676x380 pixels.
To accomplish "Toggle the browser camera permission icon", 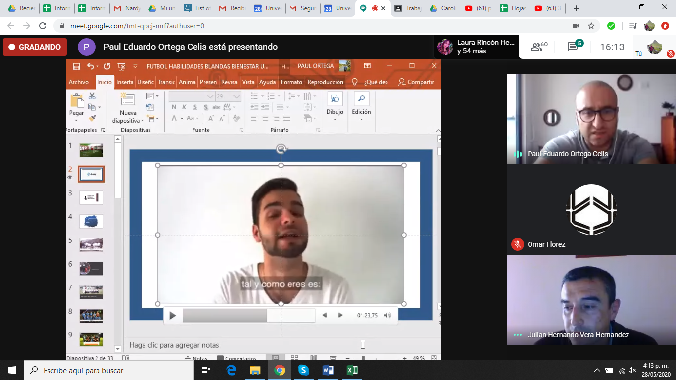I will coord(576,26).
